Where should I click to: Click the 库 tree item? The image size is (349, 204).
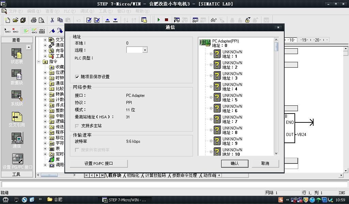point(55,159)
